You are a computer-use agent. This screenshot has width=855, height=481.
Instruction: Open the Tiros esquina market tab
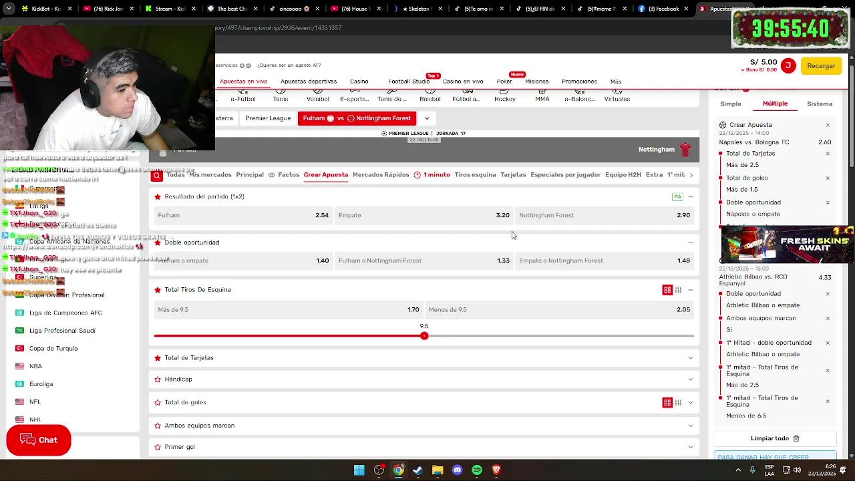point(475,174)
